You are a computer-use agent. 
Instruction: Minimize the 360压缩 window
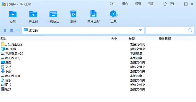(180, 4)
